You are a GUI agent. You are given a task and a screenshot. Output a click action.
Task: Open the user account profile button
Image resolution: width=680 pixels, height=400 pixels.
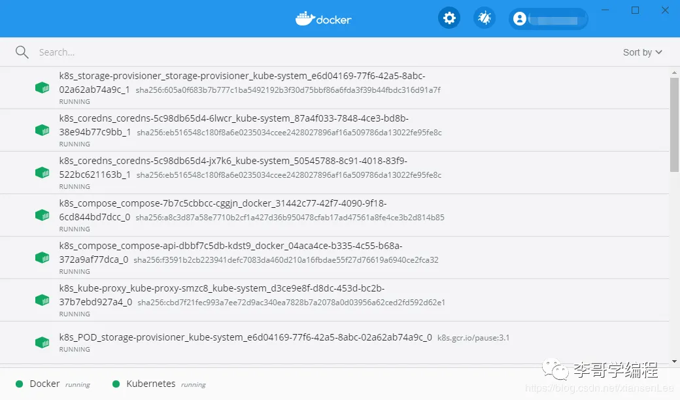(548, 19)
